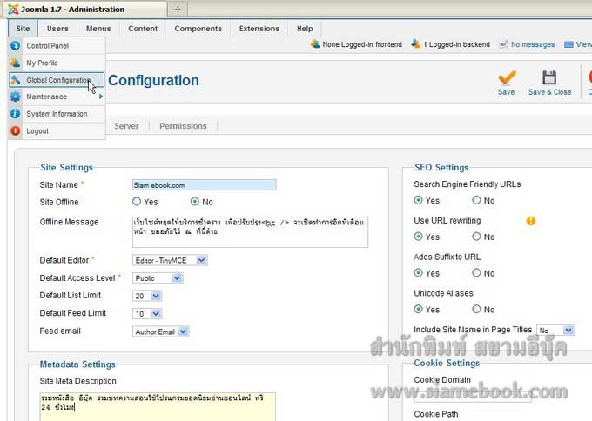This screenshot has width=592, height=421.
Task: Select No for Unicode Aliases
Action: pos(476,309)
